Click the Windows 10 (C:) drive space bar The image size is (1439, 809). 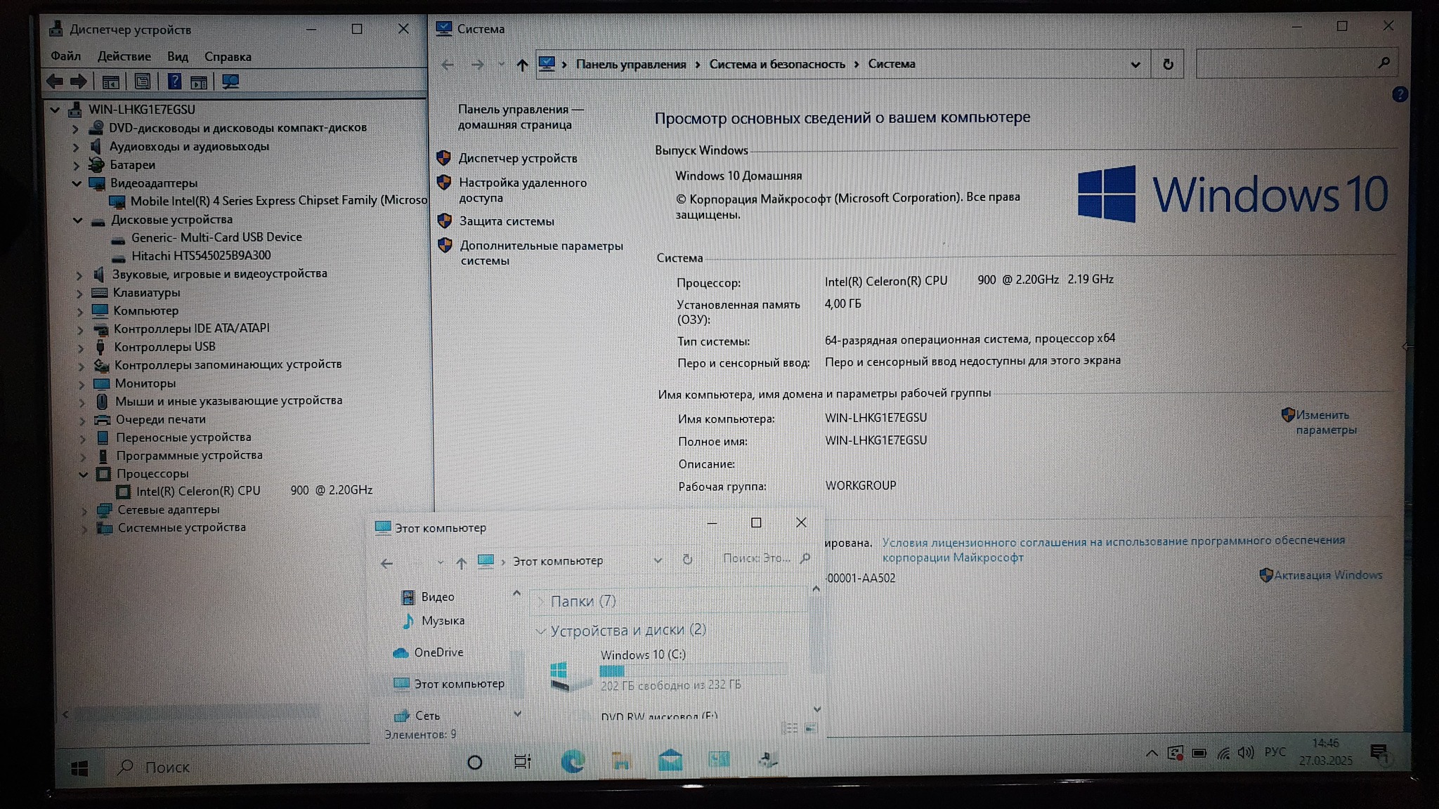(692, 671)
